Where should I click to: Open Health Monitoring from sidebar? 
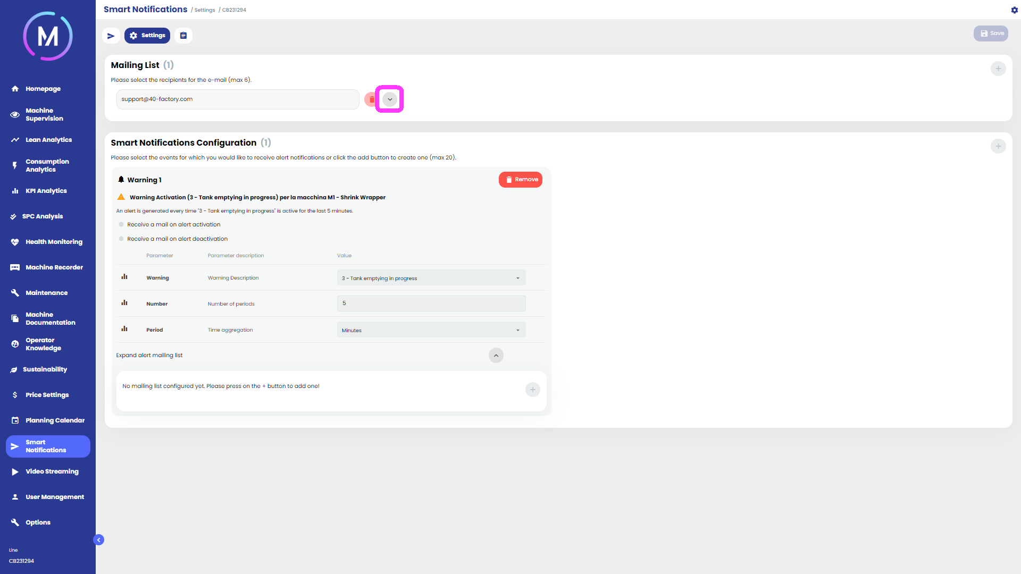pos(54,242)
